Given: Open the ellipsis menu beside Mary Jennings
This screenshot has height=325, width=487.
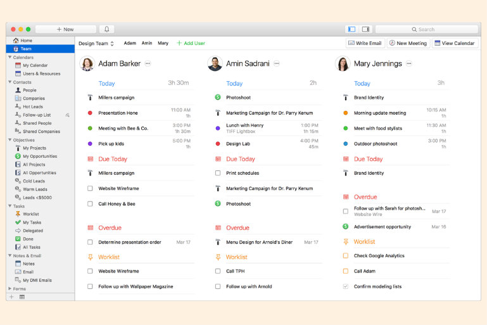Looking at the screenshot, I should coord(408,63).
